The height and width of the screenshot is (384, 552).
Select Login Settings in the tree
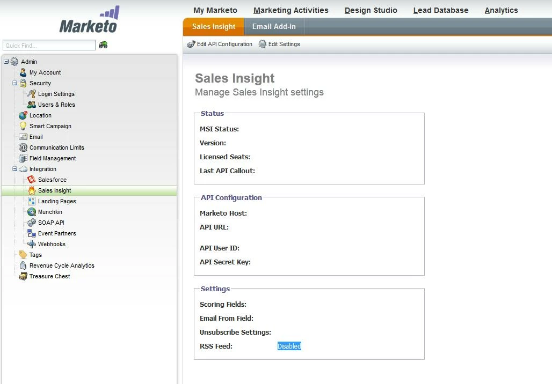click(56, 94)
